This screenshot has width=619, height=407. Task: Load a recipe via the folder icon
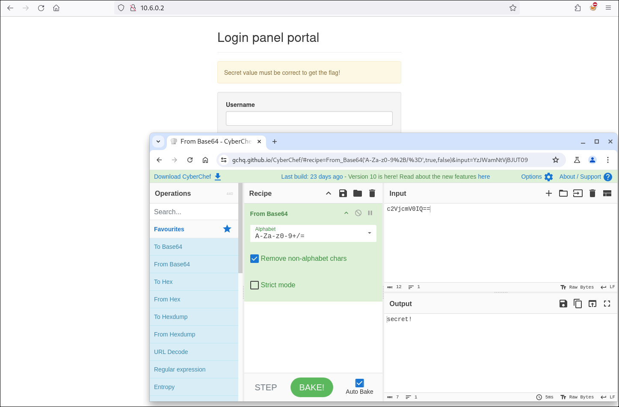coord(358,193)
